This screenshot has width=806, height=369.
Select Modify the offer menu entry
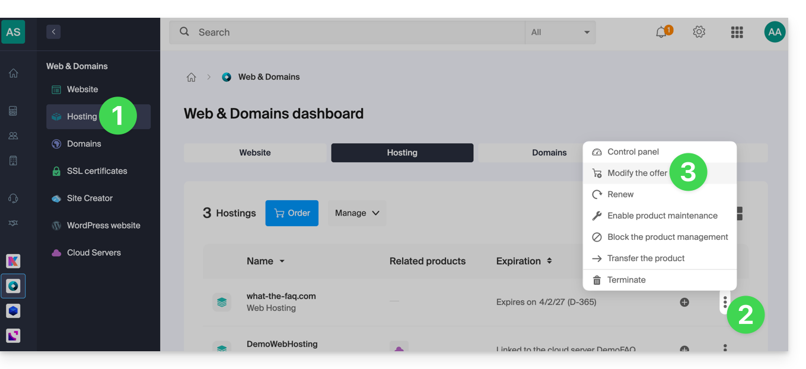(637, 173)
